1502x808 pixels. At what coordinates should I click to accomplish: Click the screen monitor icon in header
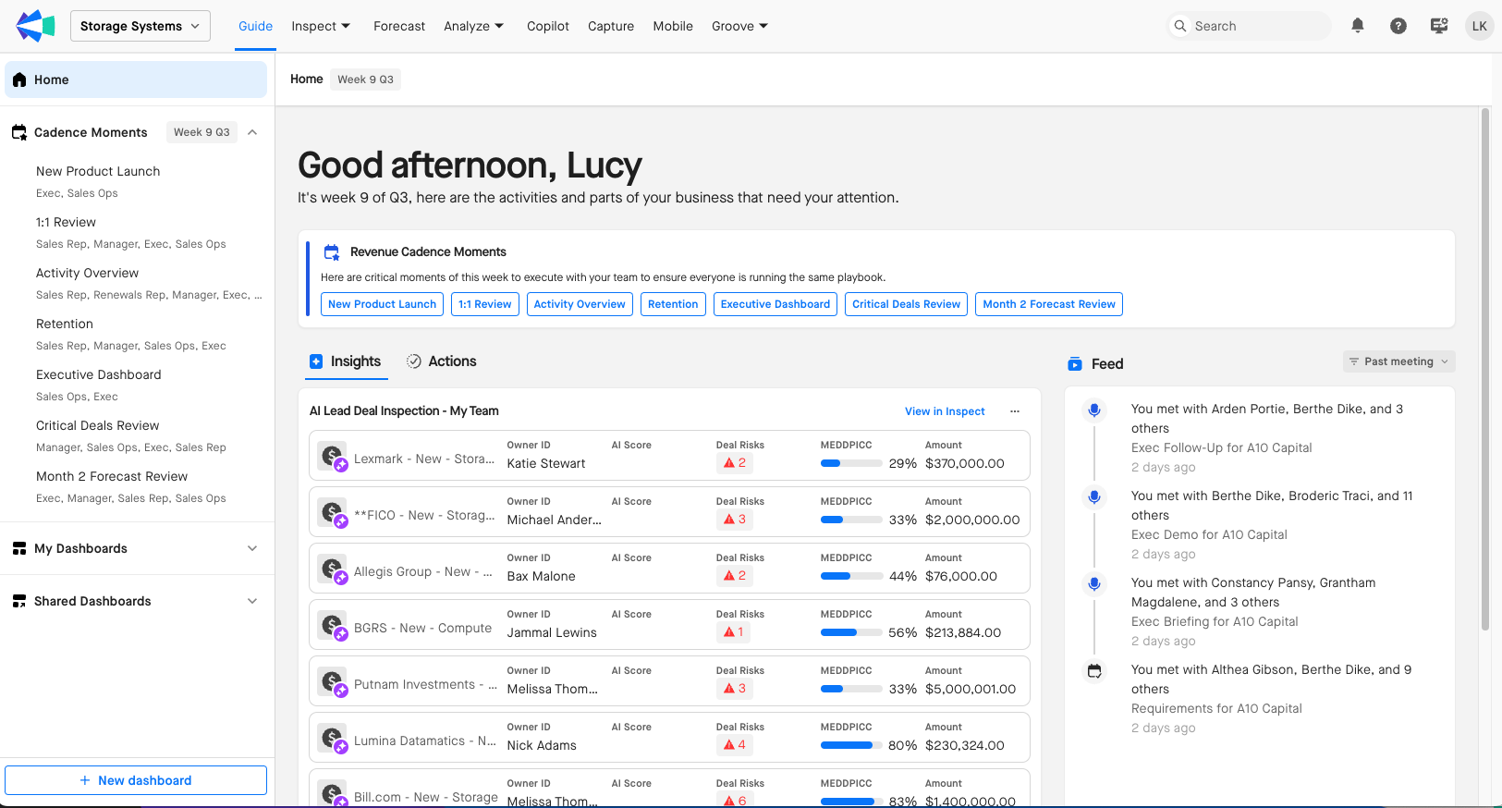[1439, 26]
